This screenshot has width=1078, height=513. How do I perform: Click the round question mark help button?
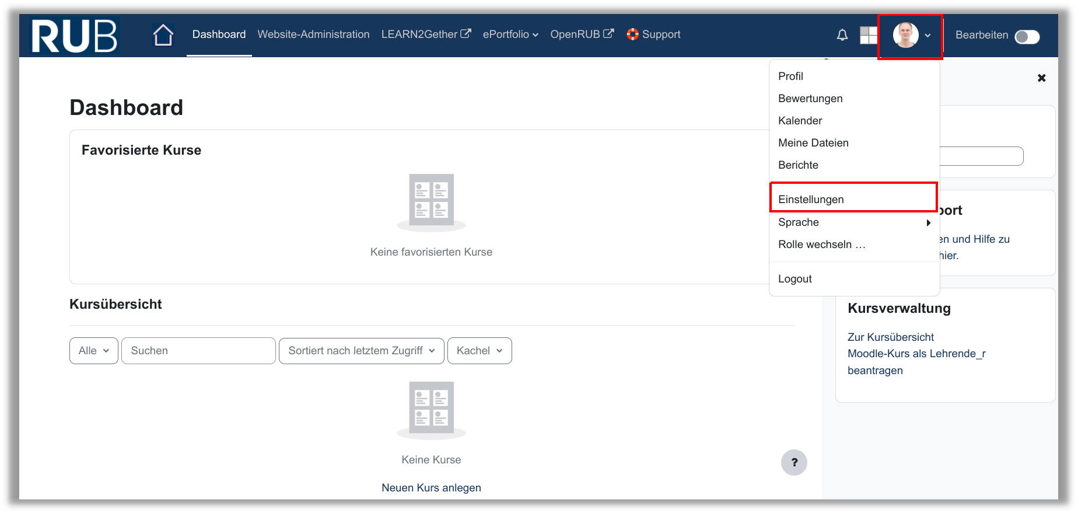click(x=794, y=463)
